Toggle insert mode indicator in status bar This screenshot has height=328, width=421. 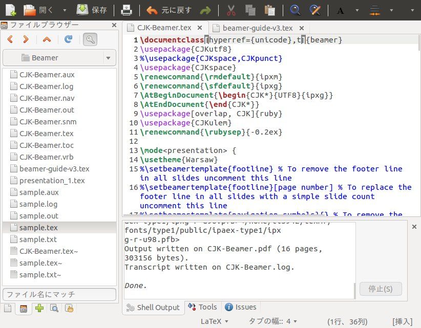402,321
